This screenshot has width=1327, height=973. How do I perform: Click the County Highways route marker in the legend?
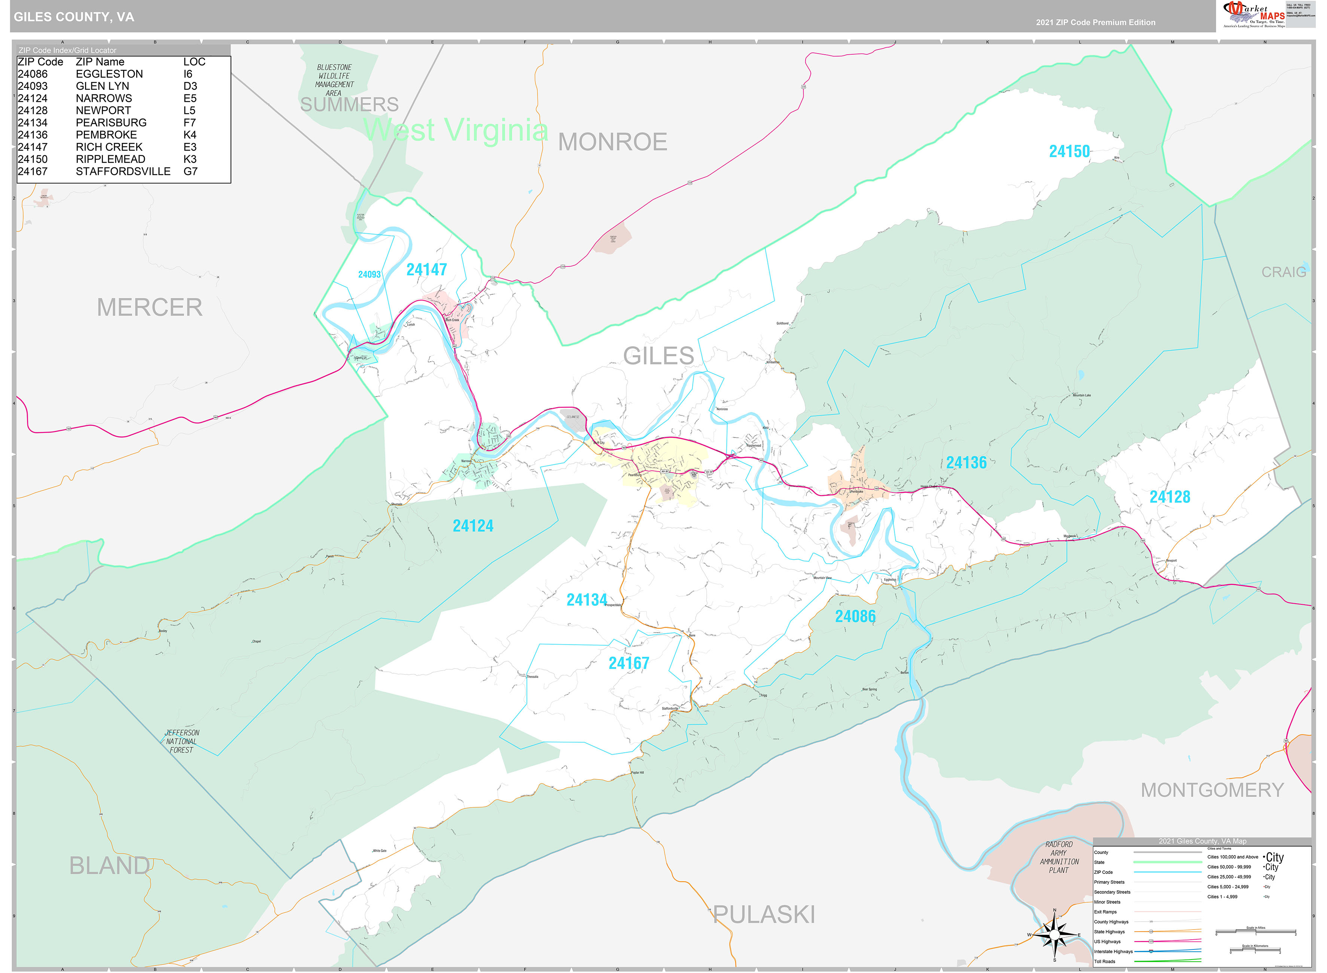(x=1151, y=922)
